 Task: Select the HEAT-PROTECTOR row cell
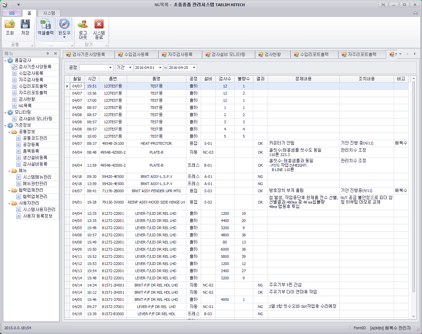(x=156, y=144)
